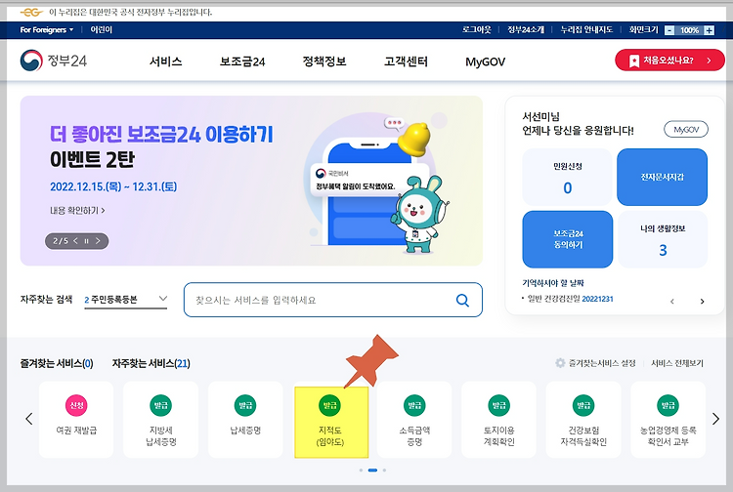Viewport: 733px width, 492px height.
Task: Switch to 자주찾는 서비스(21) tab
Action: coord(151,363)
